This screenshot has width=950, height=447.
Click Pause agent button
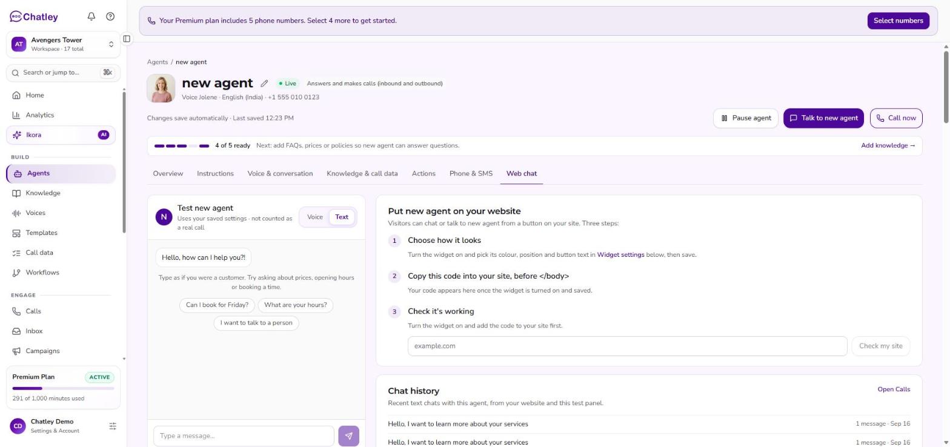[745, 118]
